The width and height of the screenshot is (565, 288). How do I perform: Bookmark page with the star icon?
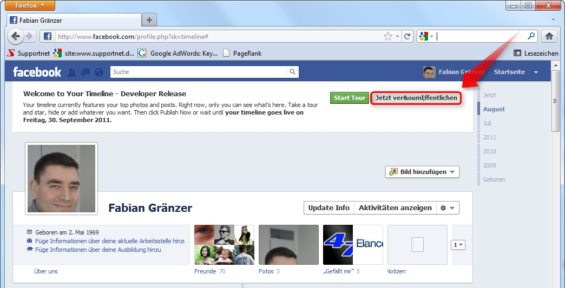pyautogui.click(x=387, y=36)
